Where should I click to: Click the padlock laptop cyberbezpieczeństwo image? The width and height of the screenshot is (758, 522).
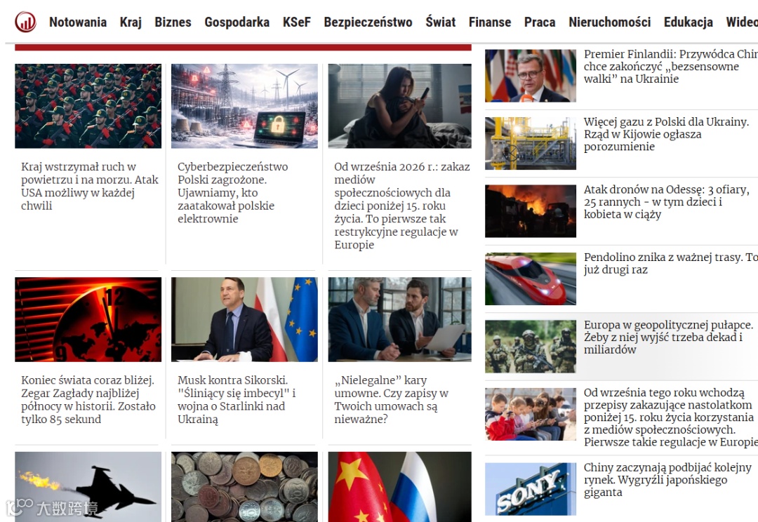point(245,106)
